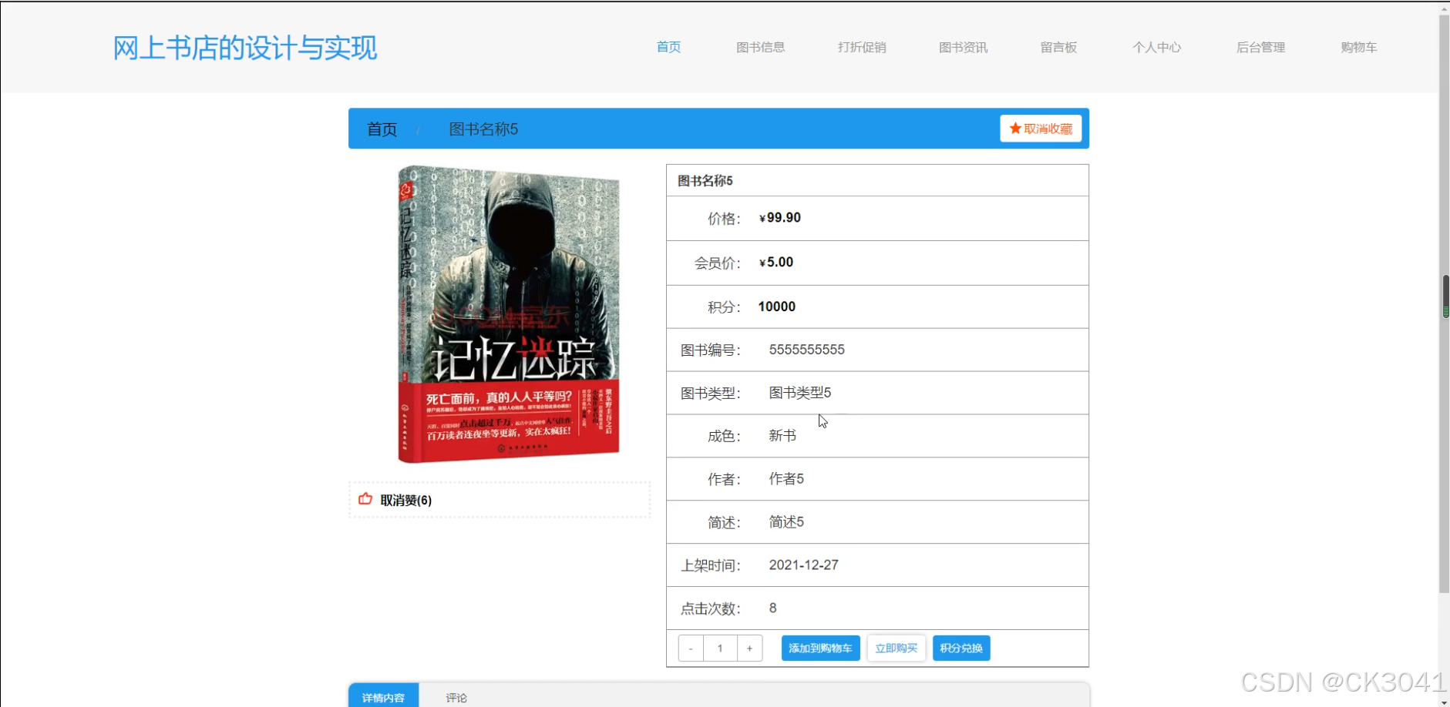Open the 图书信息 navigation item
The width and height of the screenshot is (1450, 707).
point(761,47)
